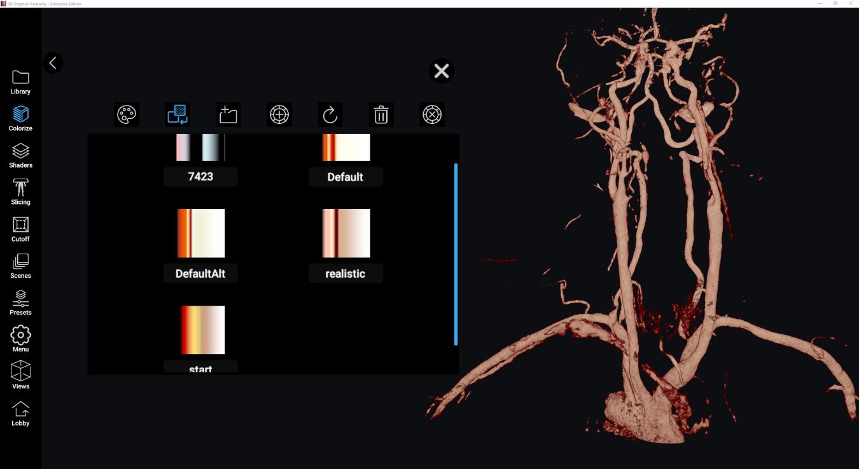
Task: Toggle the Colorize sidebar mode
Action: (20, 118)
